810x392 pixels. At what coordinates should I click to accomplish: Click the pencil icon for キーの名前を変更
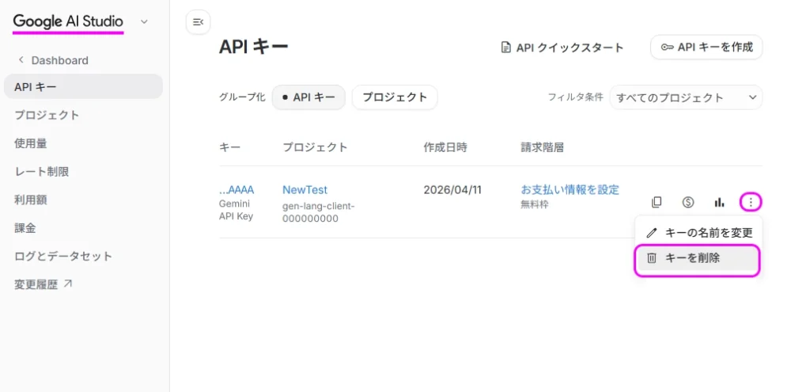652,233
